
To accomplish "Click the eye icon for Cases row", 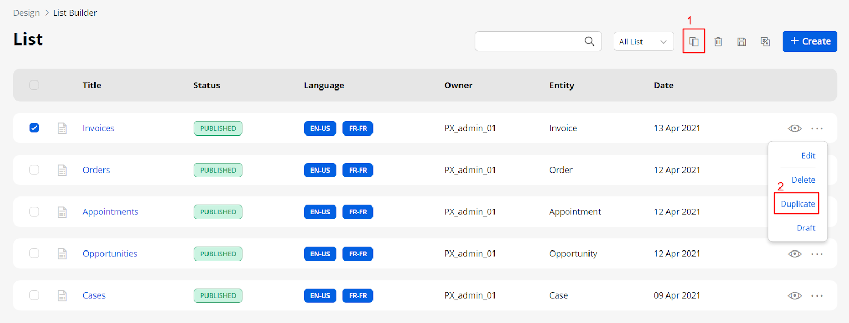I will click(794, 295).
